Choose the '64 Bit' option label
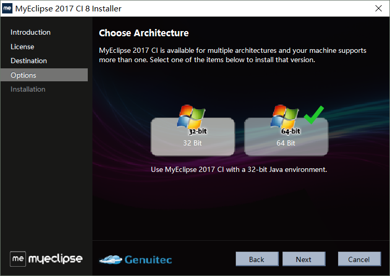 (286, 143)
